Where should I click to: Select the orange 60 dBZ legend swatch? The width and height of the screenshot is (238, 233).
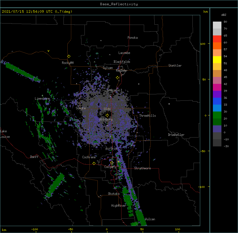pyautogui.click(x=217, y=46)
